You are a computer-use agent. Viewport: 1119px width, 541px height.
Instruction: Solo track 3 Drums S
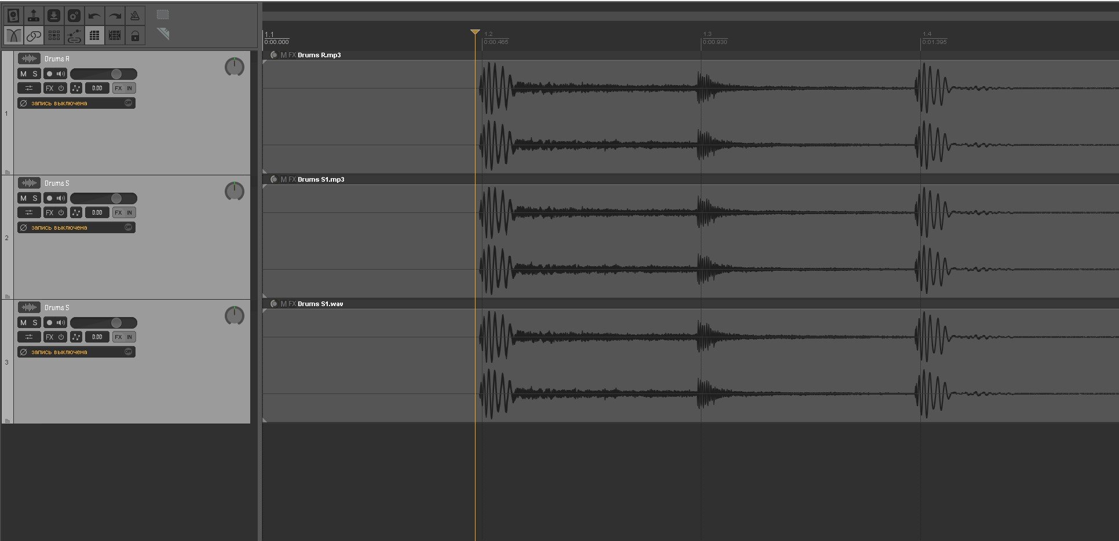click(35, 322)
